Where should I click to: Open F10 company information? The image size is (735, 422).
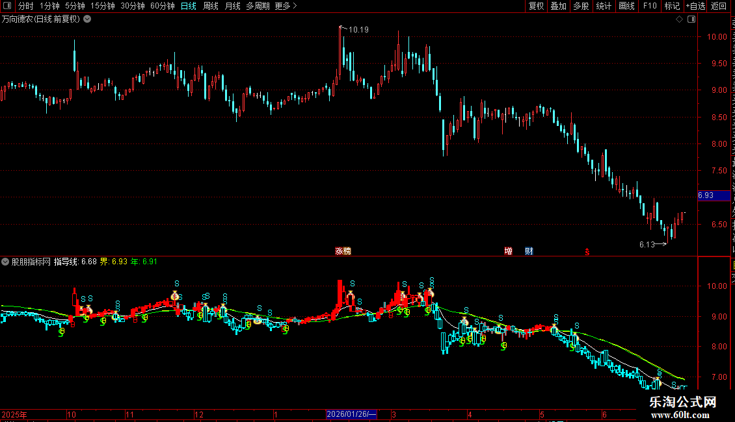649,6
